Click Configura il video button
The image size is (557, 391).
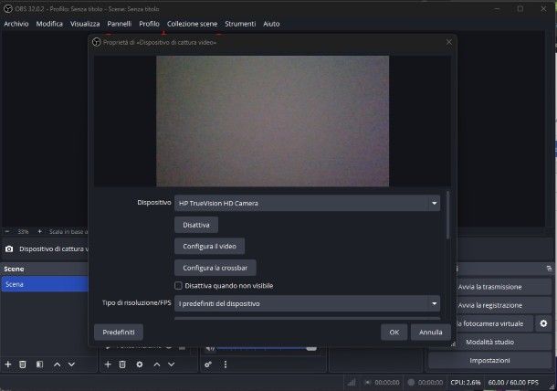[210, 247]
